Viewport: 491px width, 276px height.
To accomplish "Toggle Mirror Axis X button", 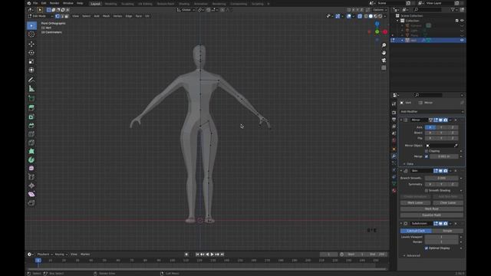I will (x=430, y=127).
